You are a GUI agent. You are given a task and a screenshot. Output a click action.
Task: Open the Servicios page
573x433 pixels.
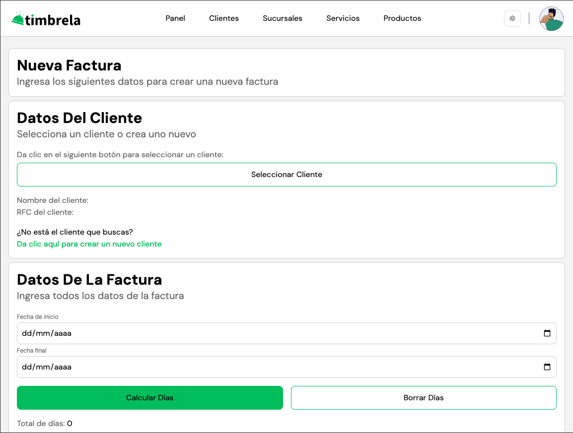[x=343, y=18]
